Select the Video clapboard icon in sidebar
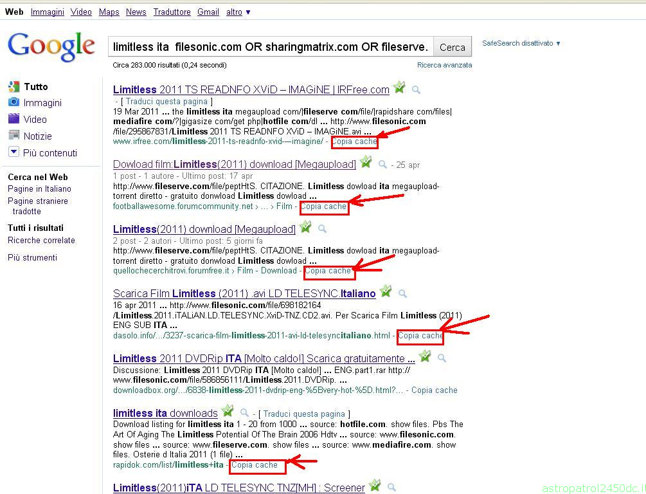The width and height of the screenshot is (646, 494). click(x=14, y=119)
